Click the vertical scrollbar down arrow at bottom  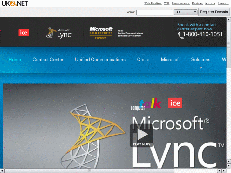[229, 166]
